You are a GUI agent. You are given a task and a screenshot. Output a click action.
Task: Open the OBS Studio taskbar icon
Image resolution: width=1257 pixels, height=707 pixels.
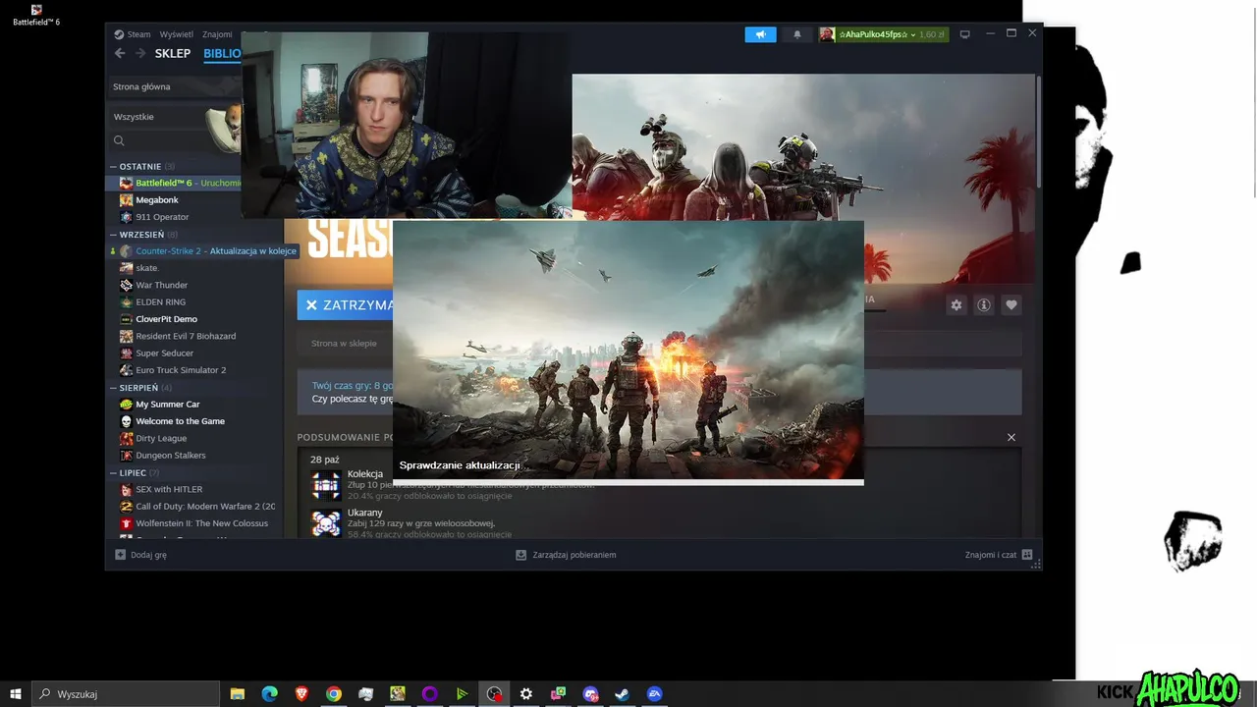(494, 694)
